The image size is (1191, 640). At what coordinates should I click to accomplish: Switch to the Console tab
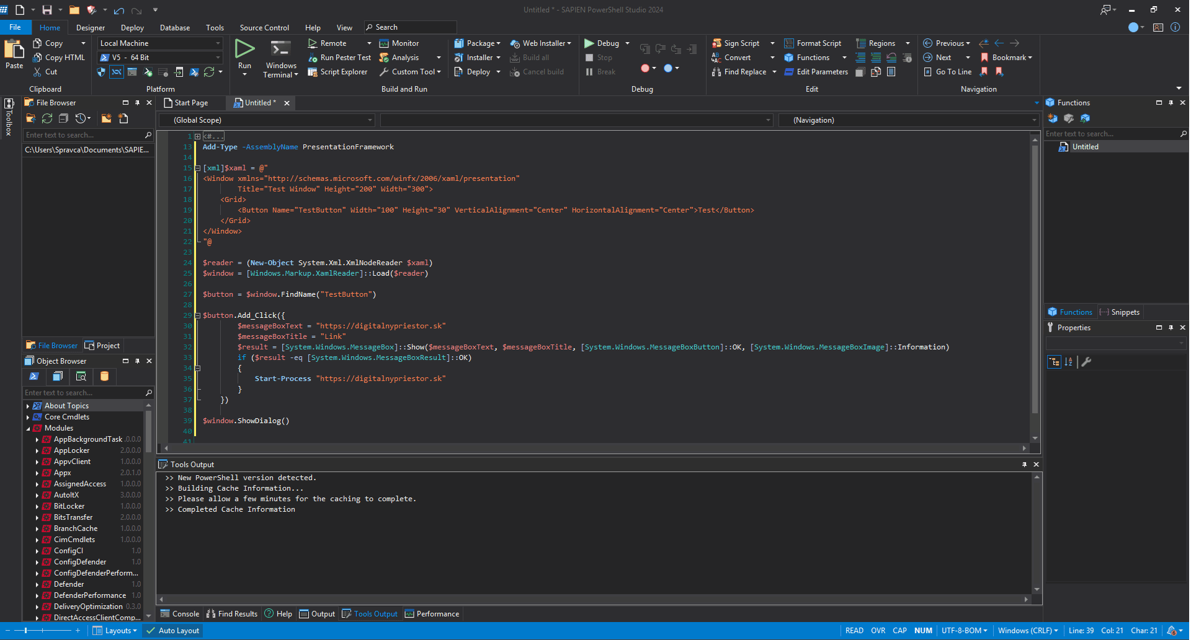180,614
